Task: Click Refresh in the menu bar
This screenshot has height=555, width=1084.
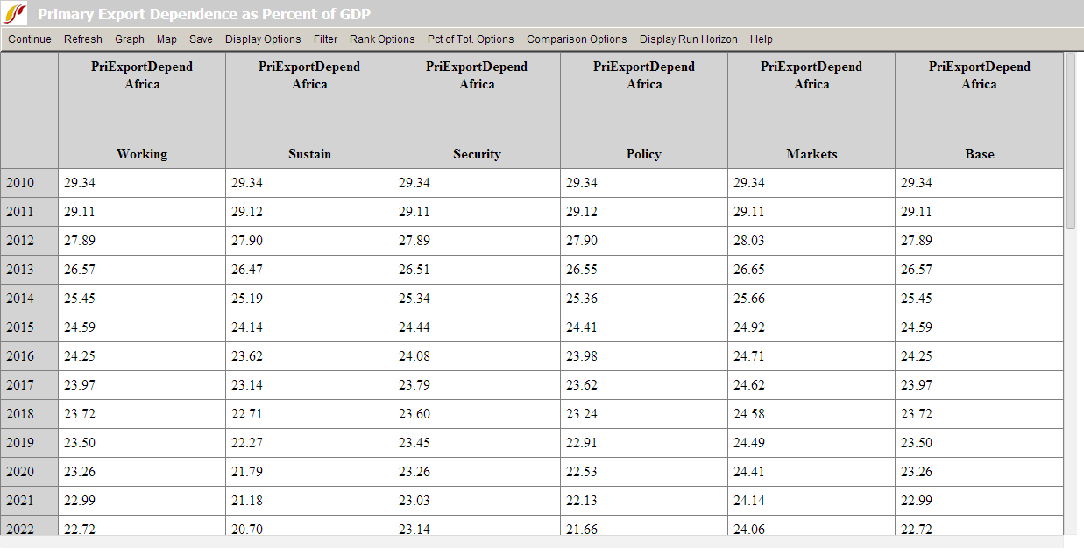Action: pos(83,39)
